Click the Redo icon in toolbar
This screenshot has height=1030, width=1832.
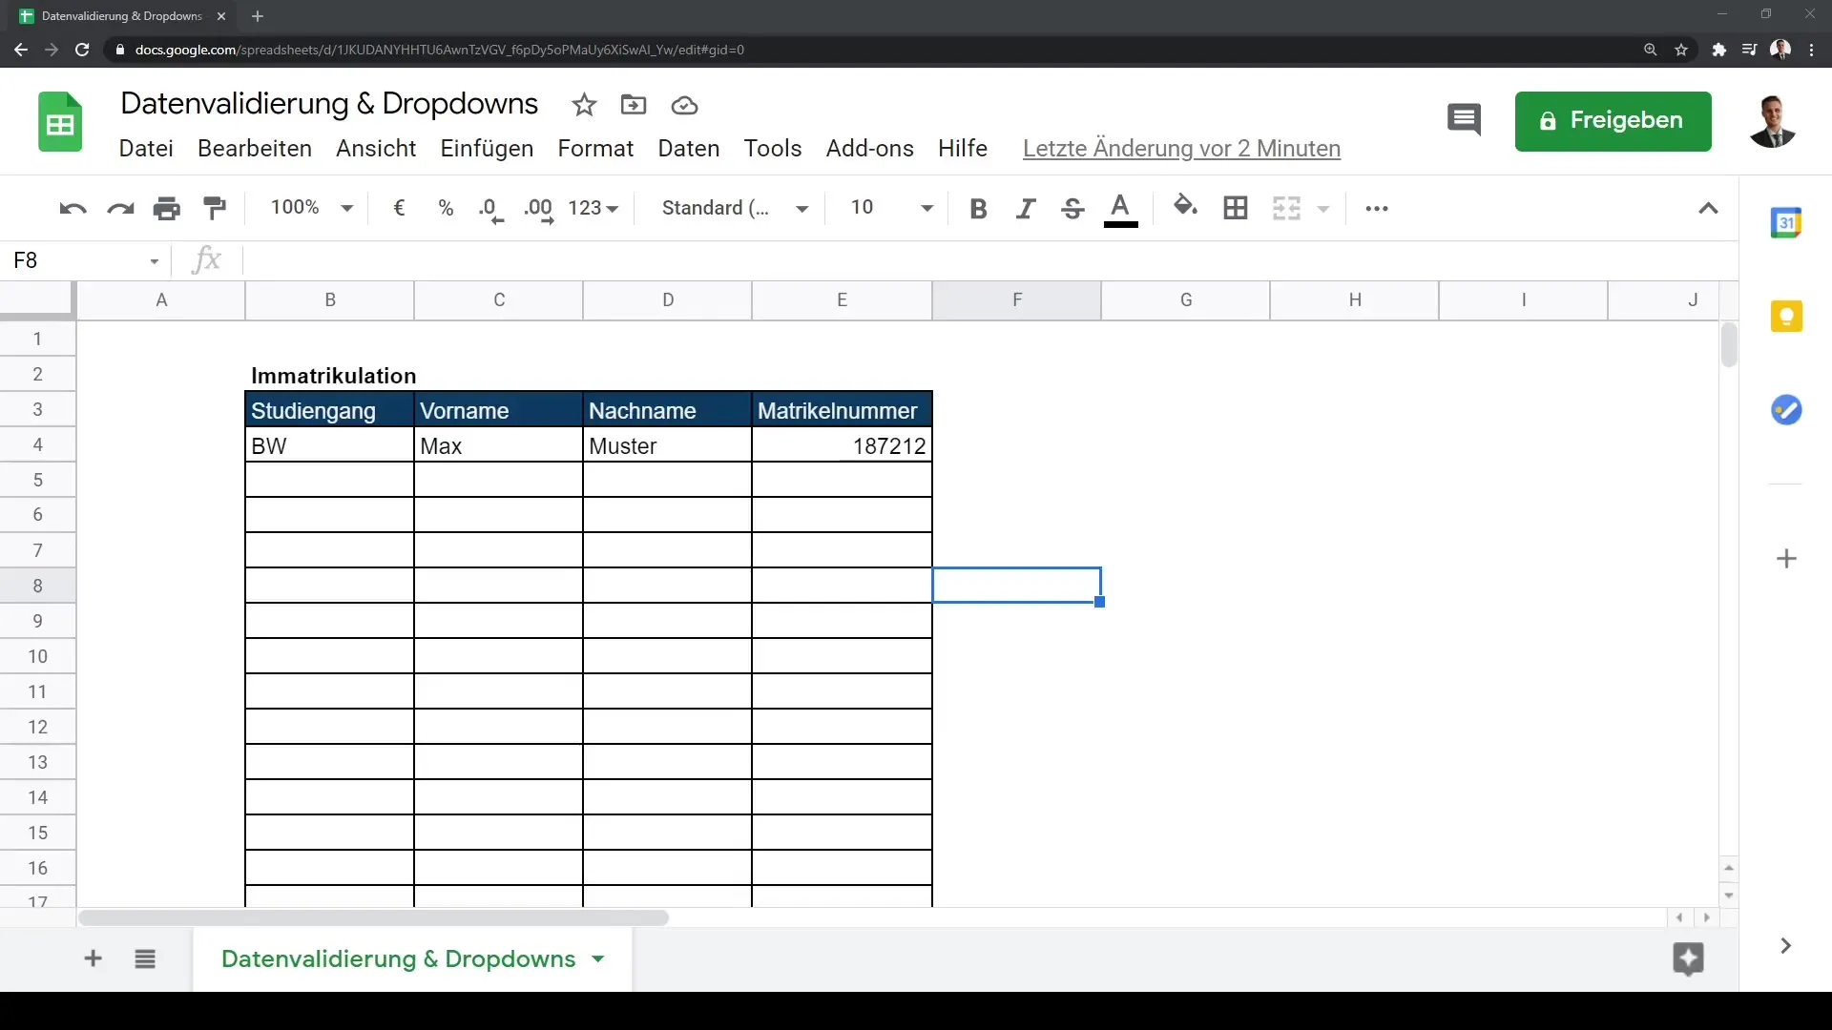pyautogui.click(x=120, y=208)
